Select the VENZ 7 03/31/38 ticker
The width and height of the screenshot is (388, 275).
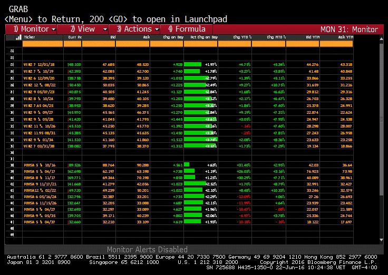[39, 146]
